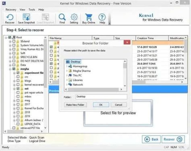
Task: Uncheck the ost folder checkbox
Action: click(x=18, y=89)
